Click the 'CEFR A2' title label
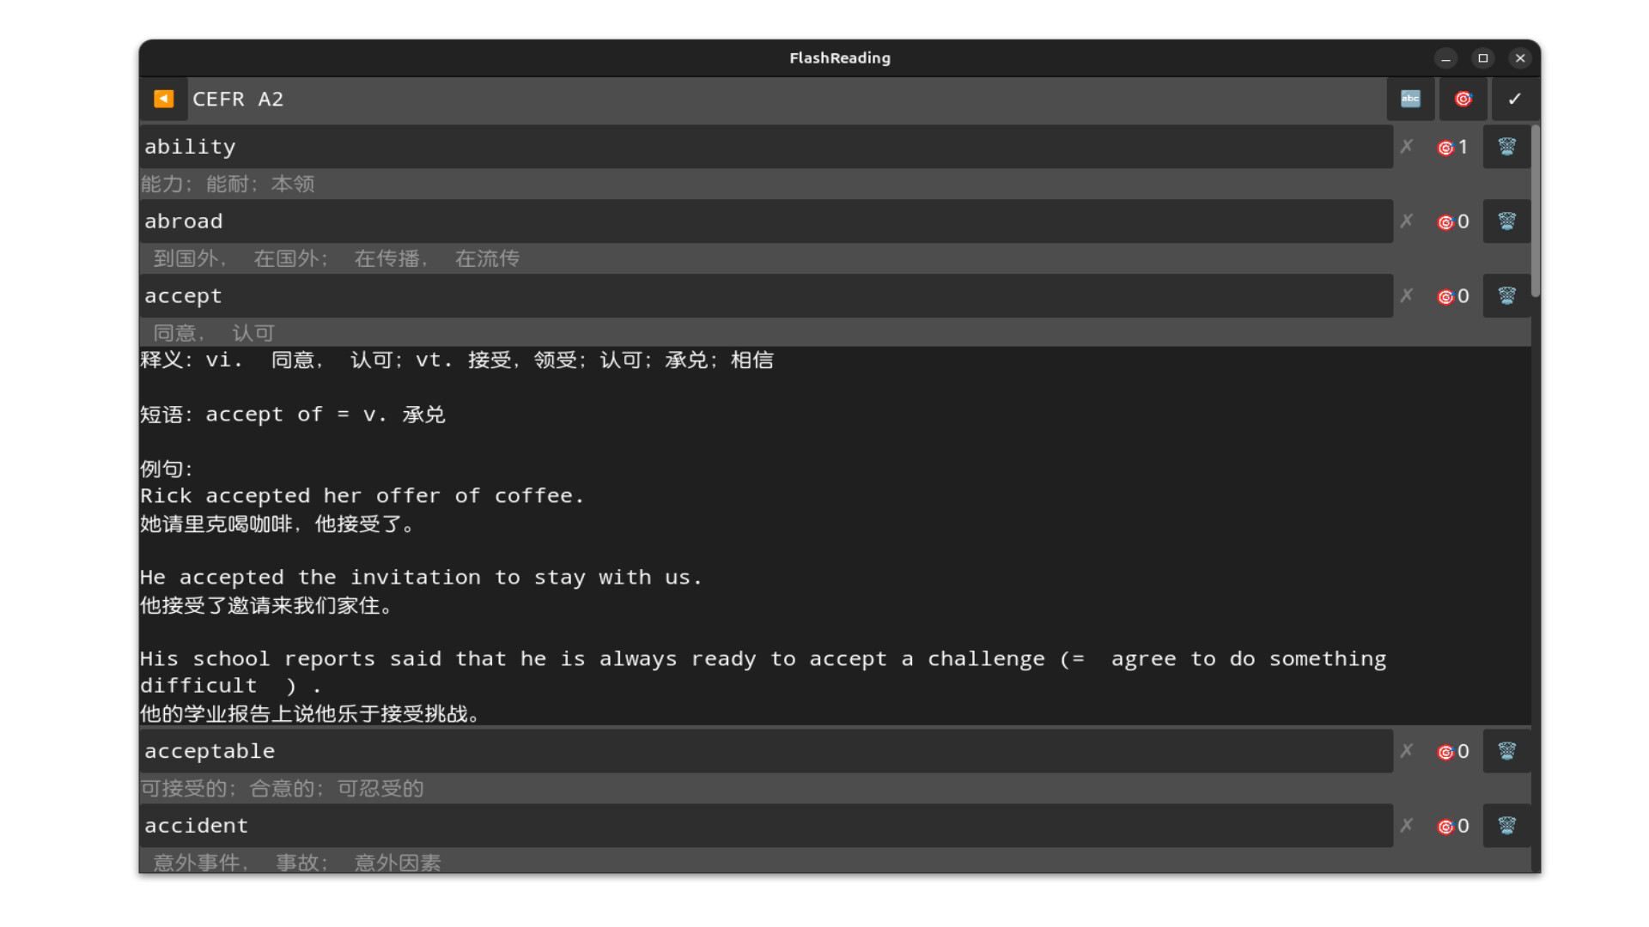This screenshot has width=1649, height=927. (238, 99)
